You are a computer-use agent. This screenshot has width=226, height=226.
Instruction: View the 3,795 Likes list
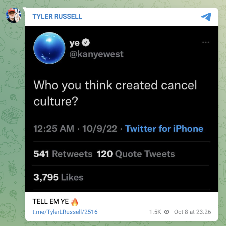tap(58, 177)
